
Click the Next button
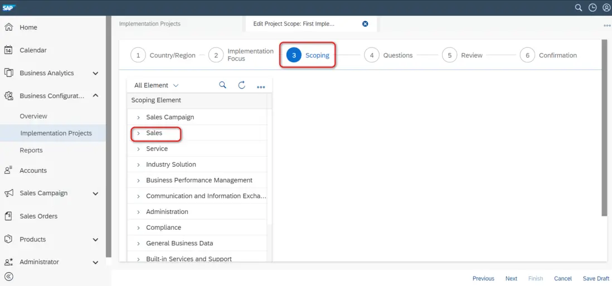coord(511,278)
